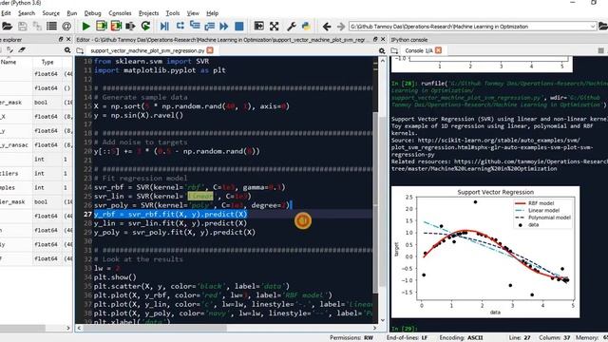The width and height of the screenshot is (608, 342).
Task: Open working directory path dropdown
Action: [593, 27]
